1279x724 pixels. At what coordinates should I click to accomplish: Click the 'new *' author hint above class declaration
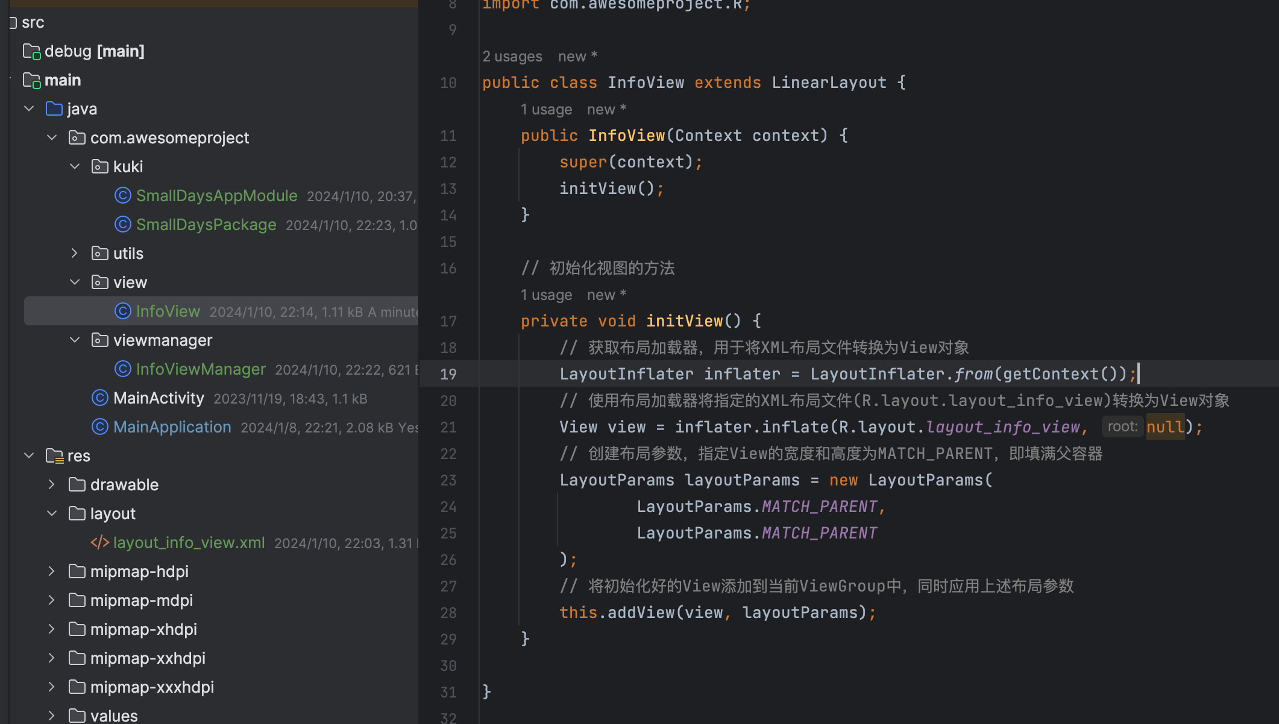[577, 57]
